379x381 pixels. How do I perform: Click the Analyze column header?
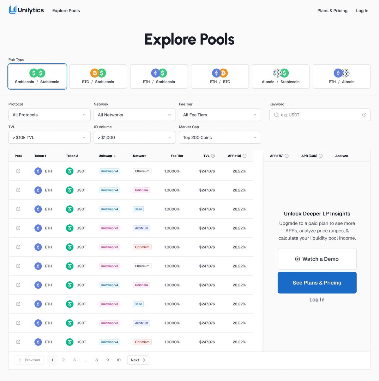(x=341, y=156)
